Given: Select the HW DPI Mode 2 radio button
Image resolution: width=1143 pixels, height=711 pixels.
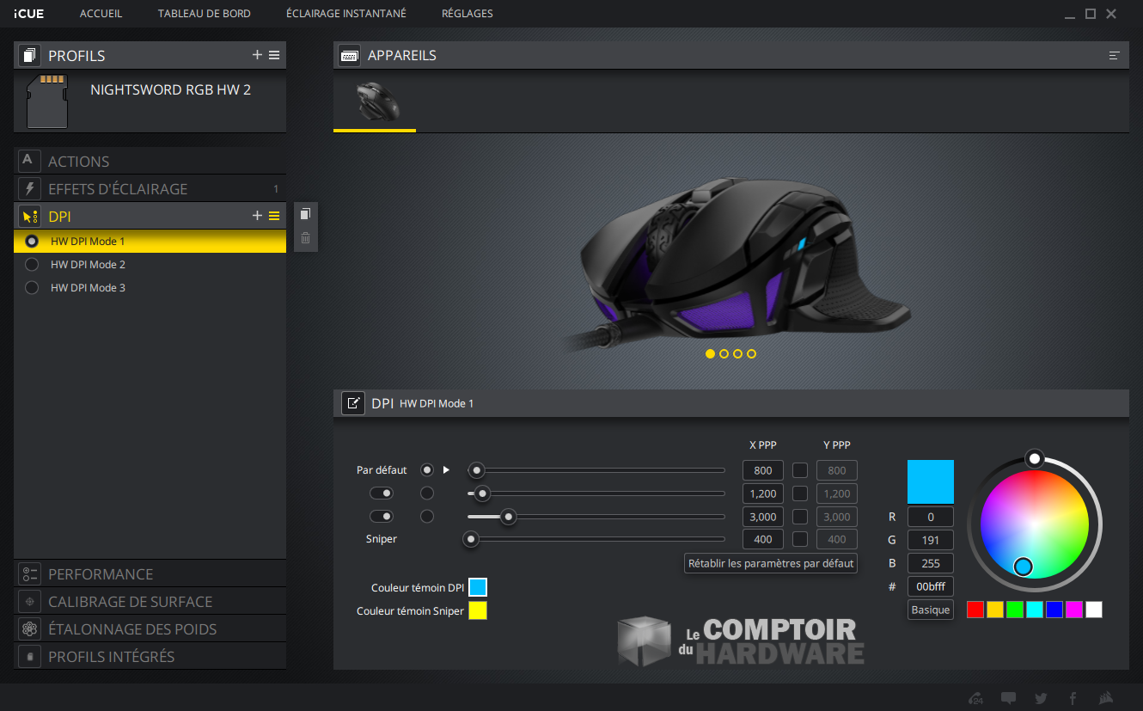Looking at the screenshot, I should click(31, 264).
